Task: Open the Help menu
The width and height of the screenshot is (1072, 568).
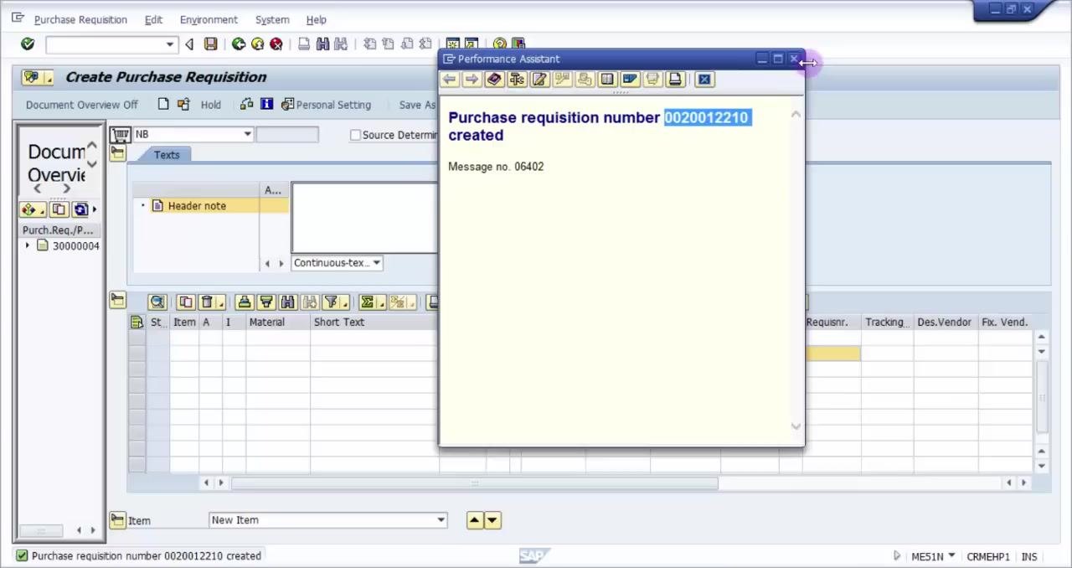Action: pos(316,19)
